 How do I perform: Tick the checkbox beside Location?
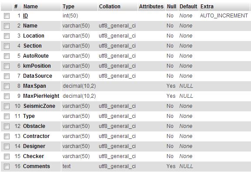point(7,36)
